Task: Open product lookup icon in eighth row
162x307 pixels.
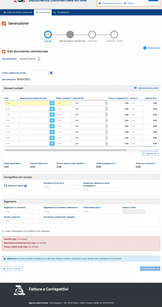Action: coord(52,144)
